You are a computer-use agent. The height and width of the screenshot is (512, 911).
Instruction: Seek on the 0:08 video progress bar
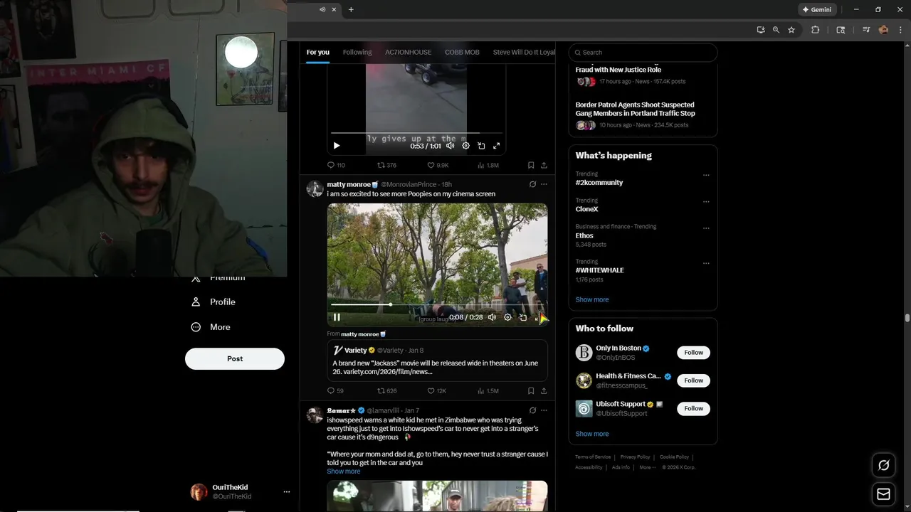437,304
